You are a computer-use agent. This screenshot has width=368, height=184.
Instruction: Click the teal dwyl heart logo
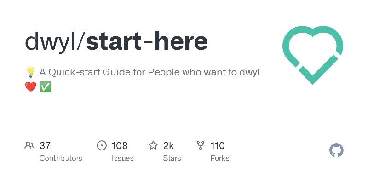coord(313,55)
